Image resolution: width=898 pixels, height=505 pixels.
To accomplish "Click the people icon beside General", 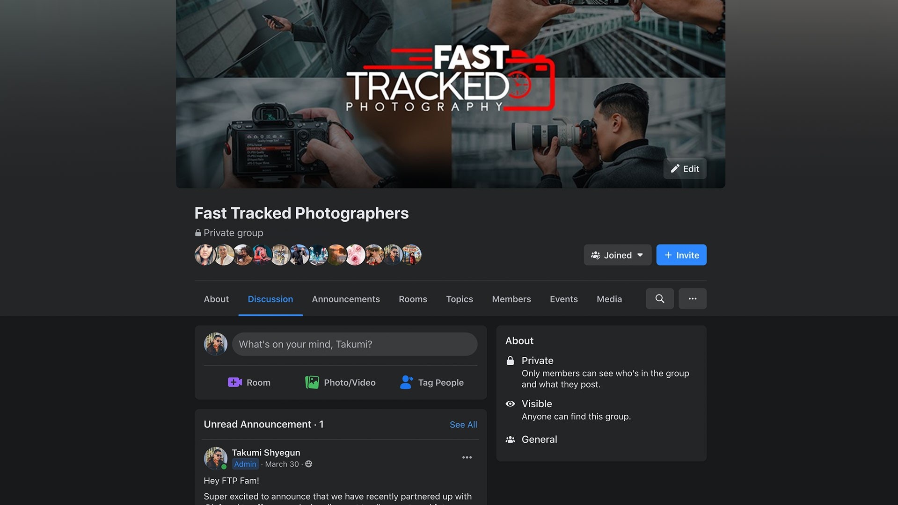I will (x=510, y=440).
